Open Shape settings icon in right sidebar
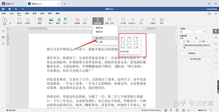Screen dimensions: 219x112 click(216, 56)
